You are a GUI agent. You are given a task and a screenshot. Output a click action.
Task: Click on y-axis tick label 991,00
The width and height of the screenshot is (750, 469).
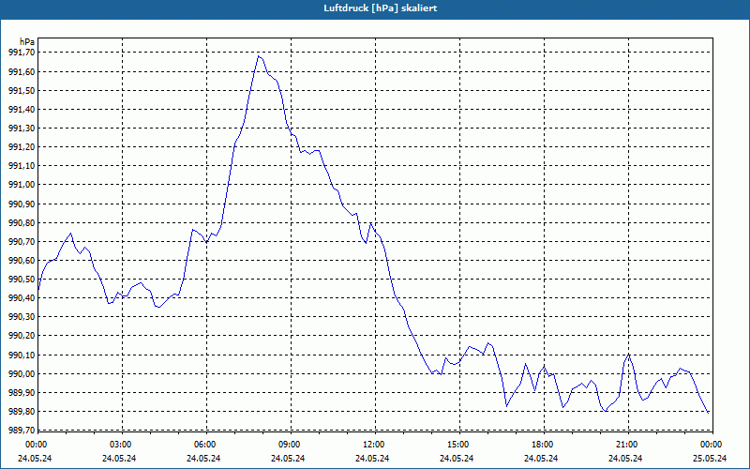pos(22,185)
